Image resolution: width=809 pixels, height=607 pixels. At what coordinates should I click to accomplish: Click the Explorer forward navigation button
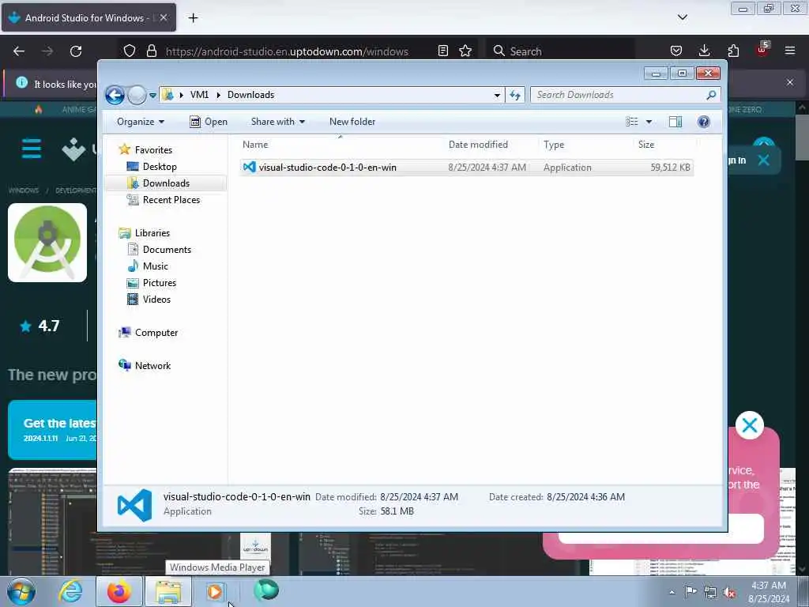click(137, 95)
